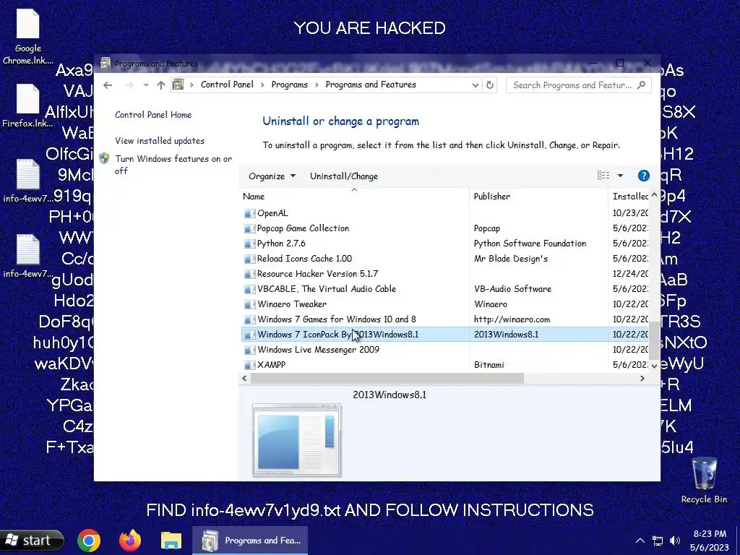Sort by the Installed On column header
Image resolution: width=740 pixels, height=555 pixels.
[629, 197]
